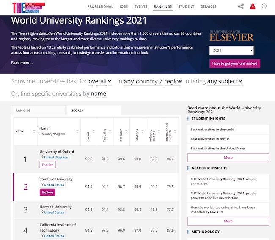This screenshot has height=240, width=275.
Task: Open the 'any country / region' dropdown
Action: click(153, 81)
